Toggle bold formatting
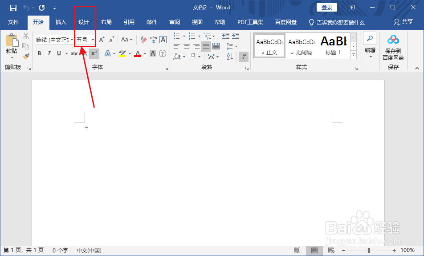The image size is (424, 256). [40, 53]
